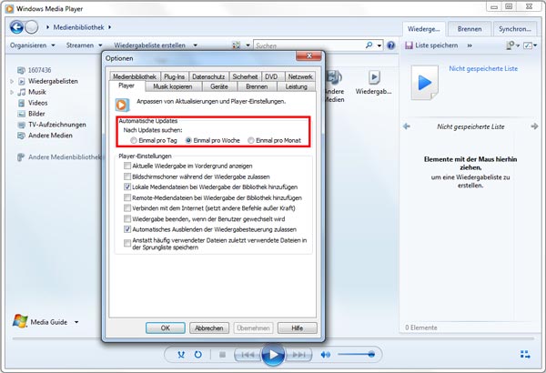This screenshot has width=546, height=373.
Task: Open the search options dropdown arrow
Action: pyautogui.click(x=379, y=45)
